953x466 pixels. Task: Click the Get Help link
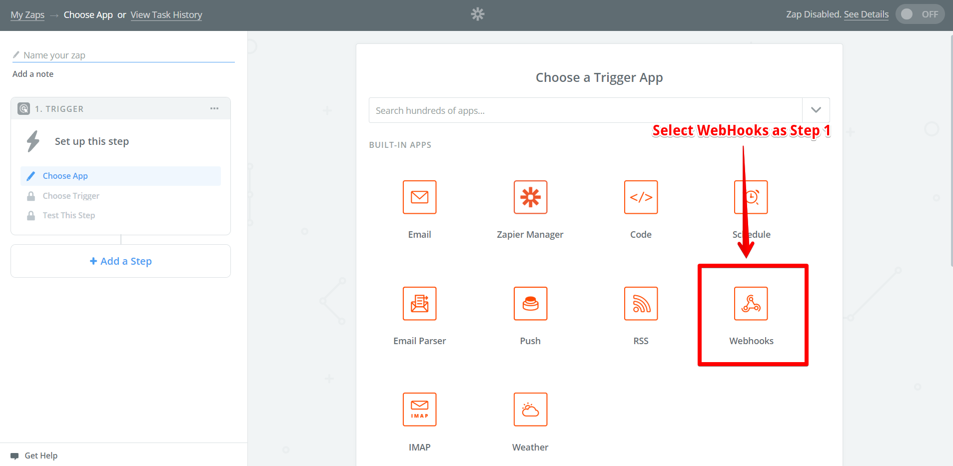pyautogui.click(x=41, y=456)
